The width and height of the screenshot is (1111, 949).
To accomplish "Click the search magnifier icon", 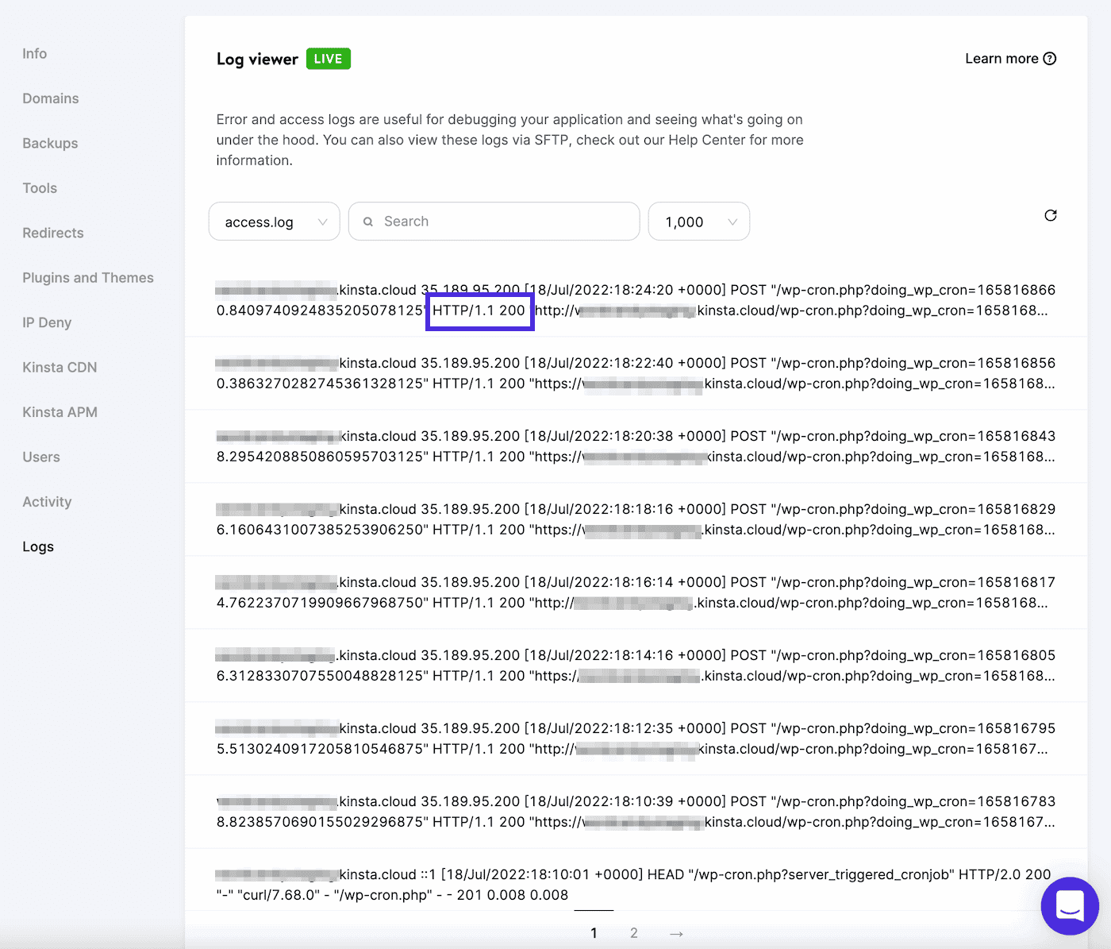I will pos(368,222).
